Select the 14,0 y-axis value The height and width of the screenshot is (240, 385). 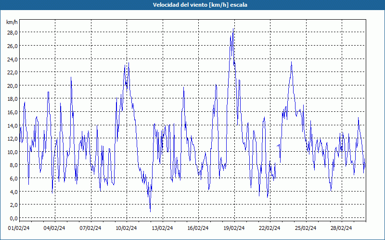click(13, 125)
